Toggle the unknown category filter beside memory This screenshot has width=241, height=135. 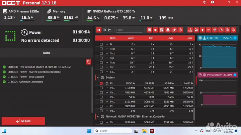(x=180, y=30)
